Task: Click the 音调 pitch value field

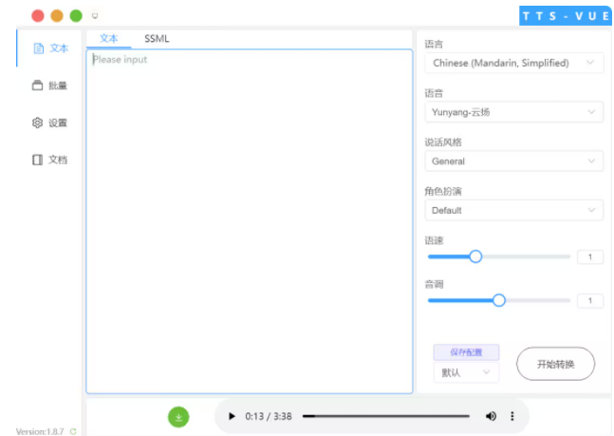Action: pos(590,301)
